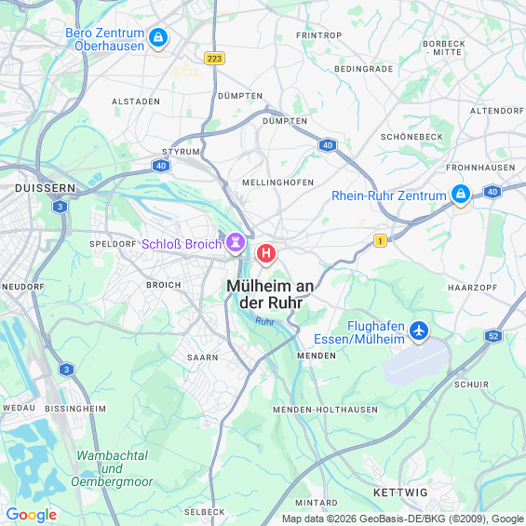Screen dimensions: 526x526
Task: Click the Wambachtal und Oembergmoor label
Action: tap(112, 468)
